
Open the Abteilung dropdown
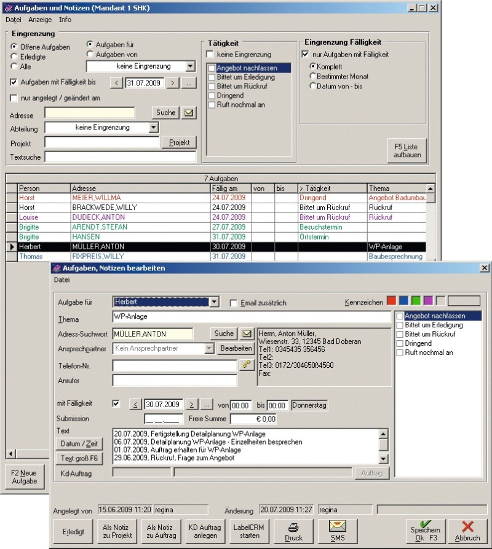point(154,128)
